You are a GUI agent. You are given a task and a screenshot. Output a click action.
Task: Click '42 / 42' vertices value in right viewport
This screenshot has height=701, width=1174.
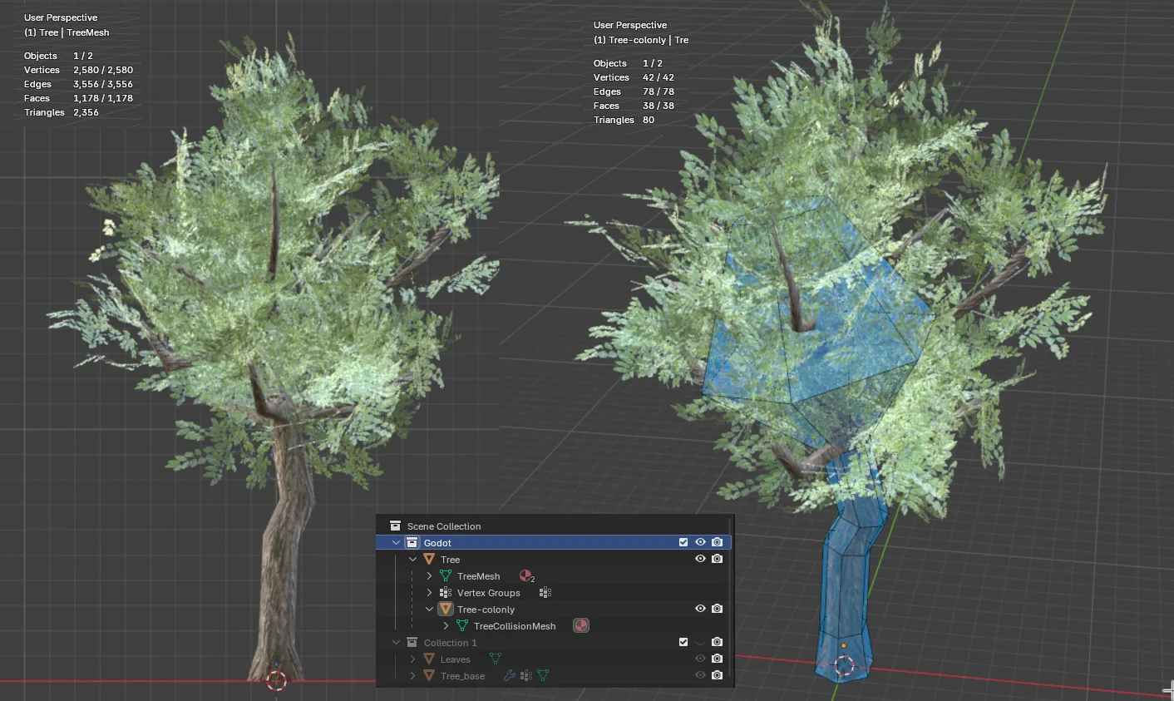click(x=659, y=77)
